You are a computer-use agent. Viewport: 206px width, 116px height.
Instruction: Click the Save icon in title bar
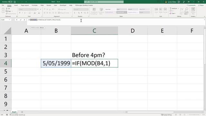[15, 2]
